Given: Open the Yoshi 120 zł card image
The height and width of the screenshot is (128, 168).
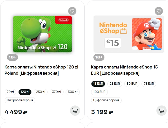Looking at the screenshot, I should pyautogui.click(x=42, y=34).
